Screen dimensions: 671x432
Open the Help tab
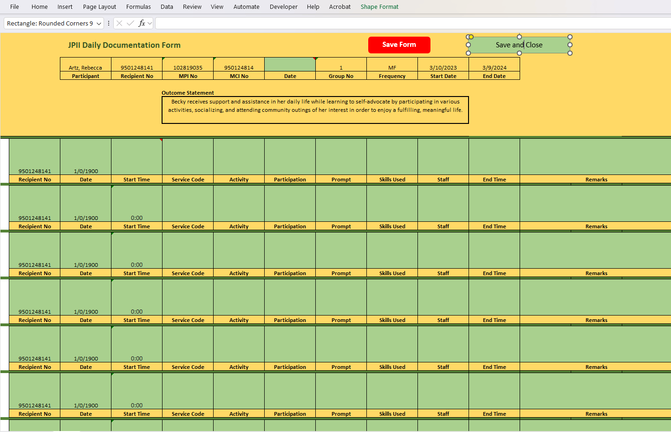313,6
